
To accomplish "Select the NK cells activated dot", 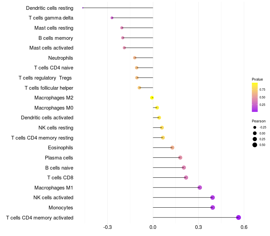I will [213, 198].
